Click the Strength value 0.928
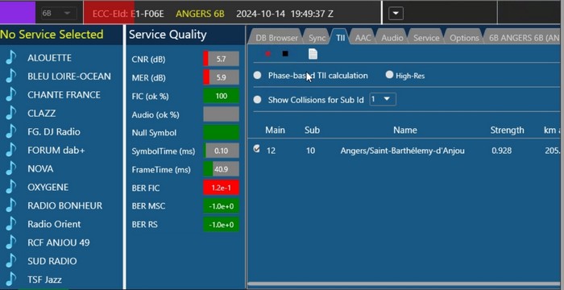The height and width of the screenshot is (290, 564). [501, 151]
